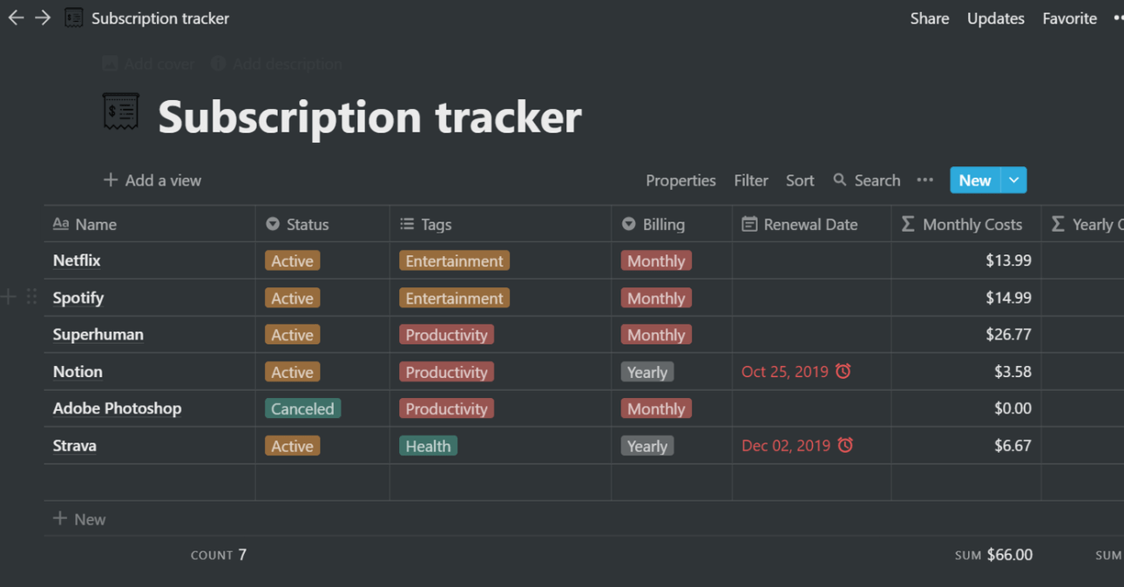Open the Filter menu
Image resolution: width=1124 pixels, height=587 pixels.
[x=750, y=180]
